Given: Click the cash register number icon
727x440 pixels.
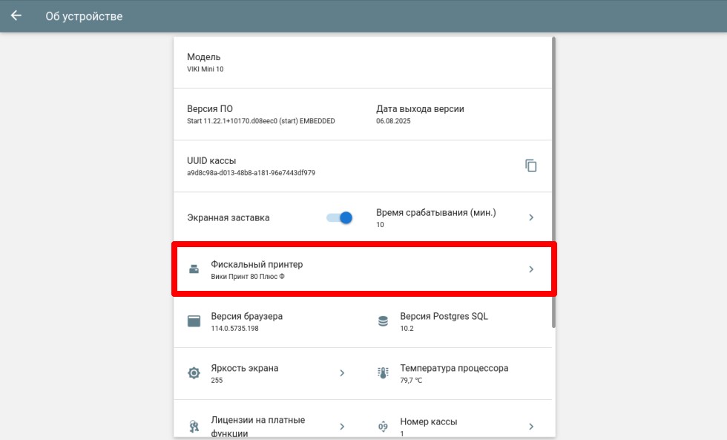Looking at the screenshot, I should 383,426.
